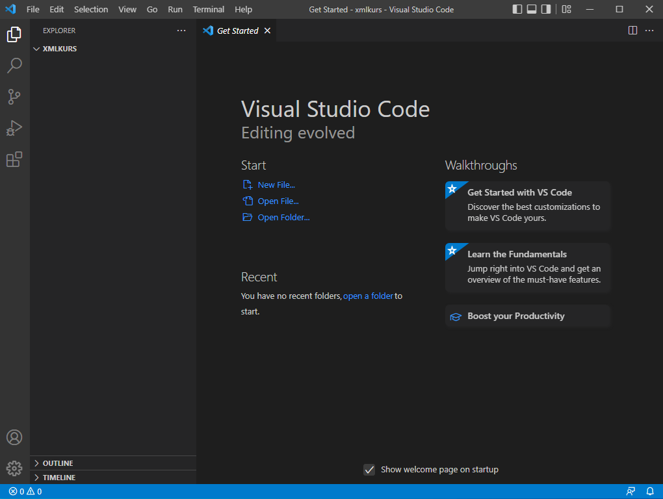Click the Open File icon under Start
Viewport: 663px width, 499px height.
(x=248, y=201)
